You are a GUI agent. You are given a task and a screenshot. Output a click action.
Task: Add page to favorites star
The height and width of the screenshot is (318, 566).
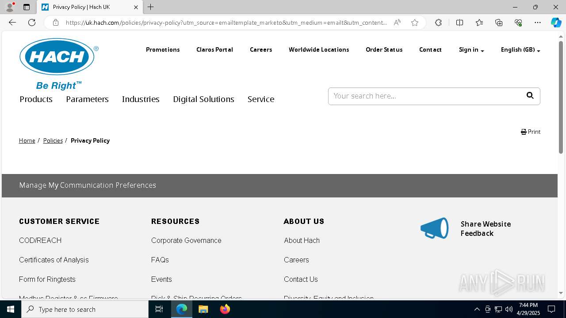[x=415, y=23]
